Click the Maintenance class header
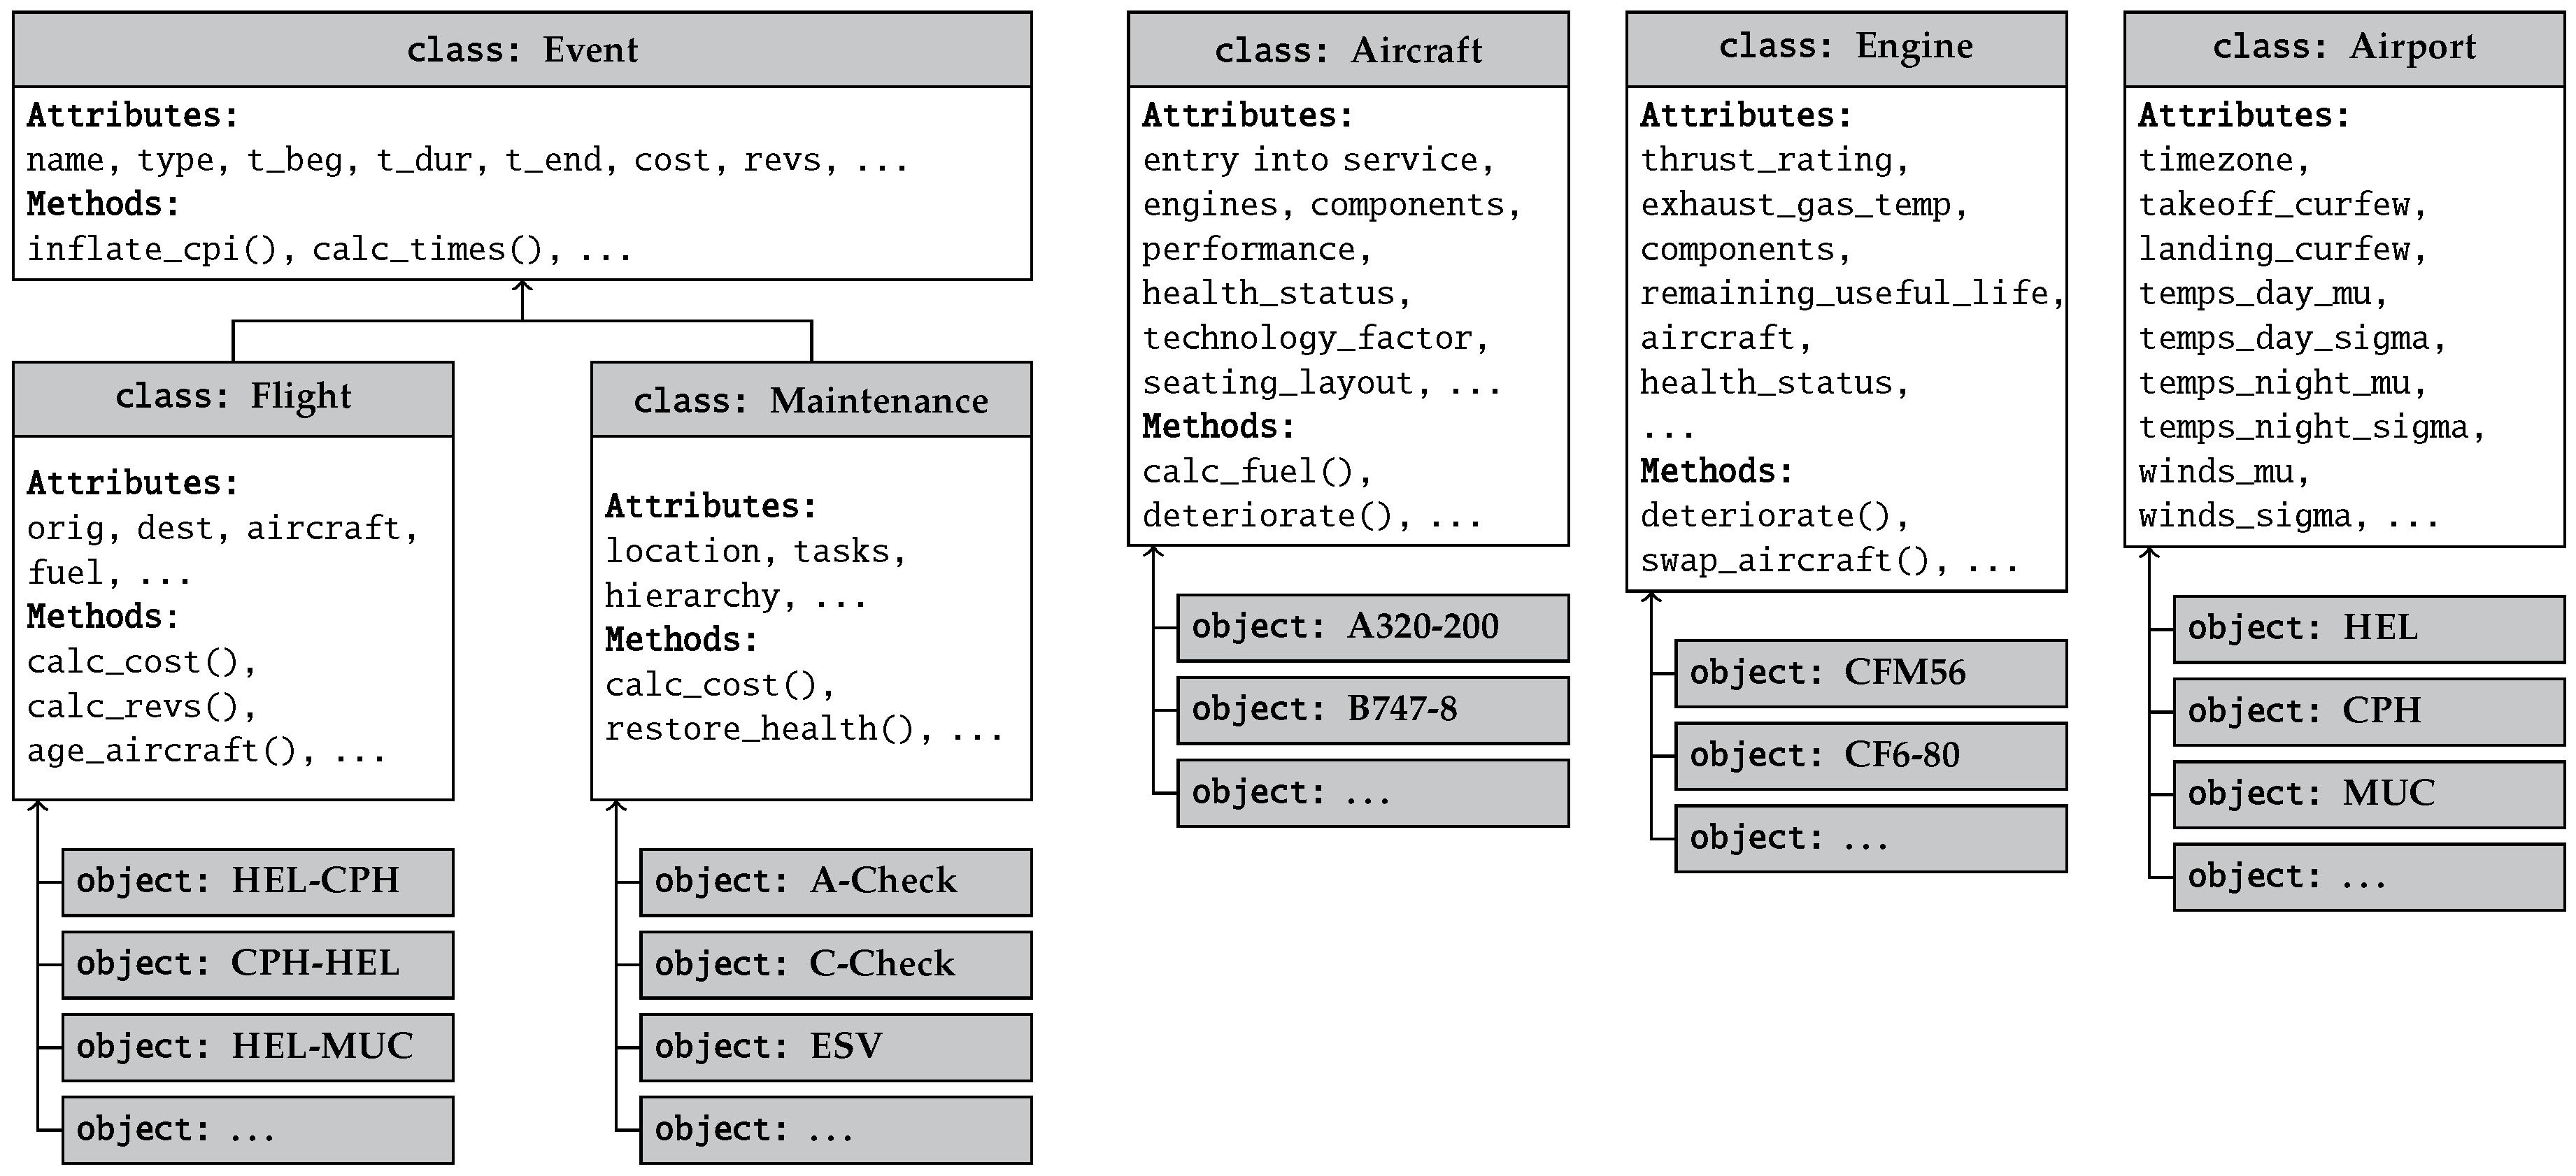Viewport: 2576px width, 1176px height. click(x=811, y=399)
